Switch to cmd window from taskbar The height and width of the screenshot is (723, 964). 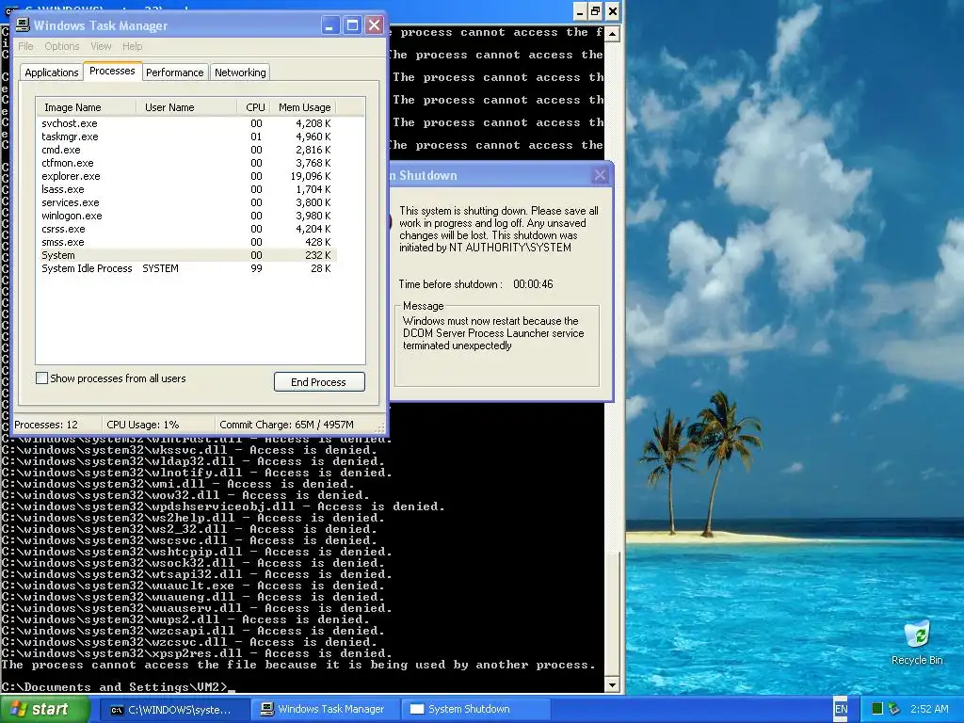coord(174,710)
